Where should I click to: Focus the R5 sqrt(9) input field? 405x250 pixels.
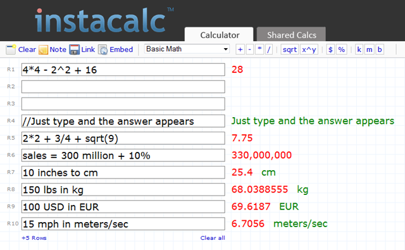coord(123,138)
